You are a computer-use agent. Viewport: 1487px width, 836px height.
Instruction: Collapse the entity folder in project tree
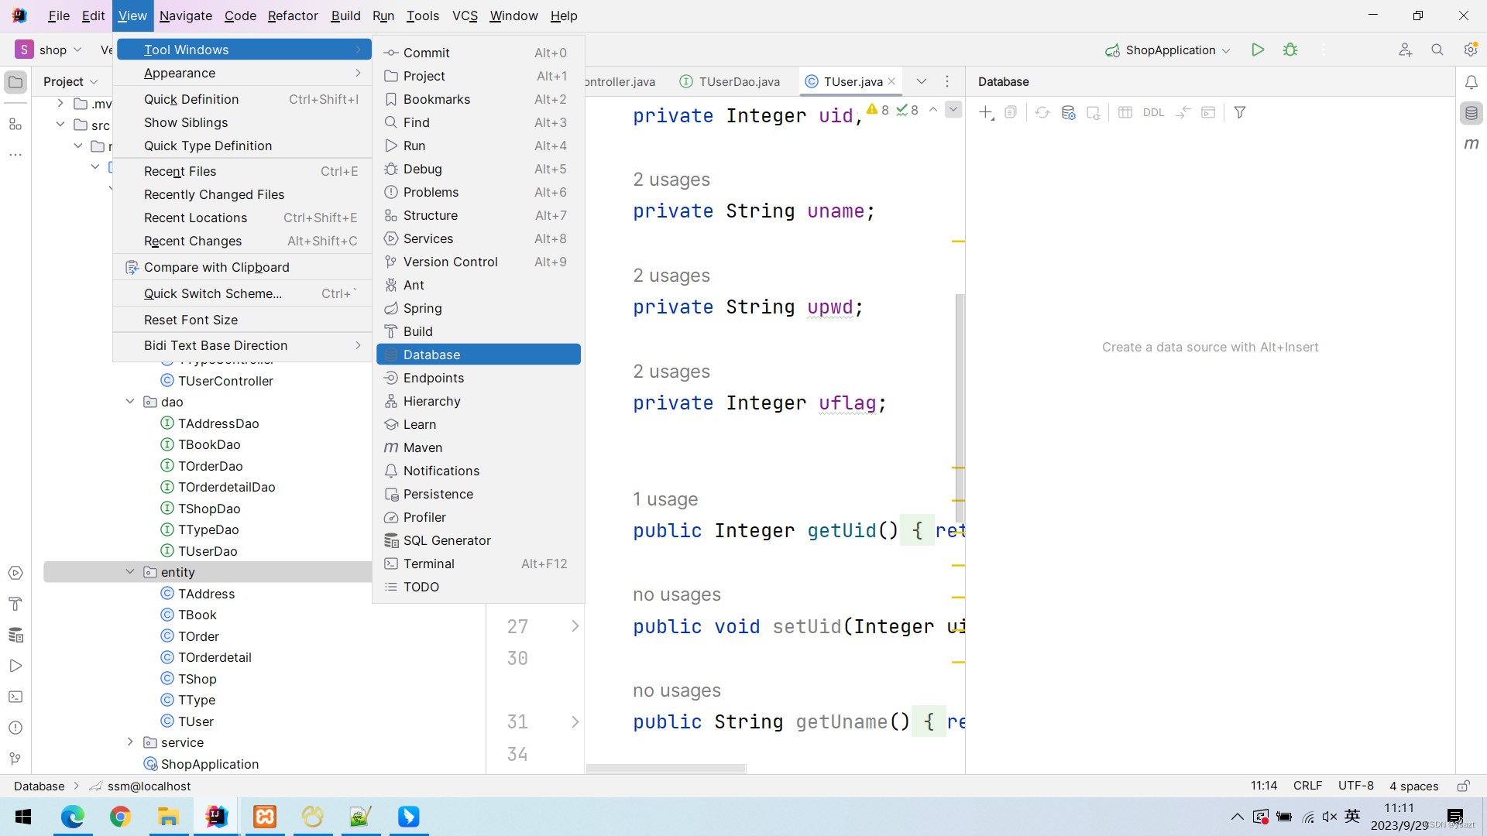pos(130,572)
